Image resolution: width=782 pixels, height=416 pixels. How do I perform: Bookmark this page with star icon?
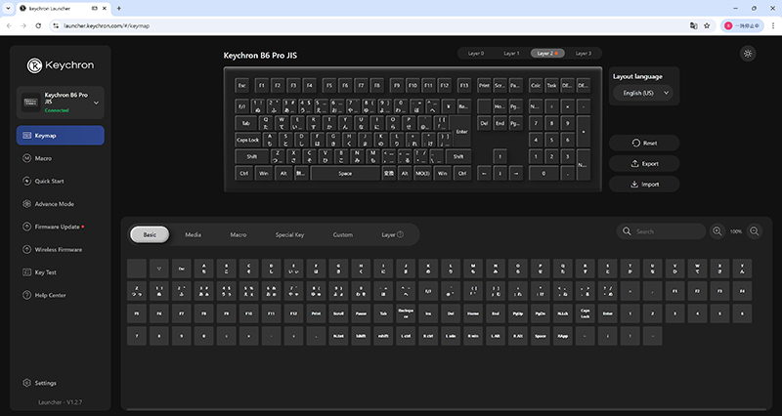(707, 26)
